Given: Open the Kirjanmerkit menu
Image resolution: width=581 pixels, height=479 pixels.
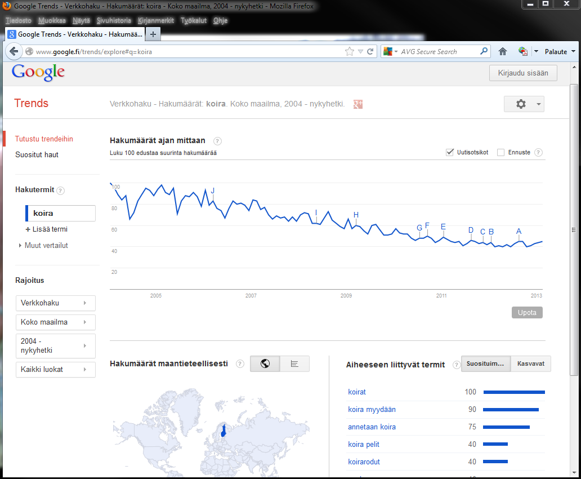Looking at the screenshot, I should [155, 20].
